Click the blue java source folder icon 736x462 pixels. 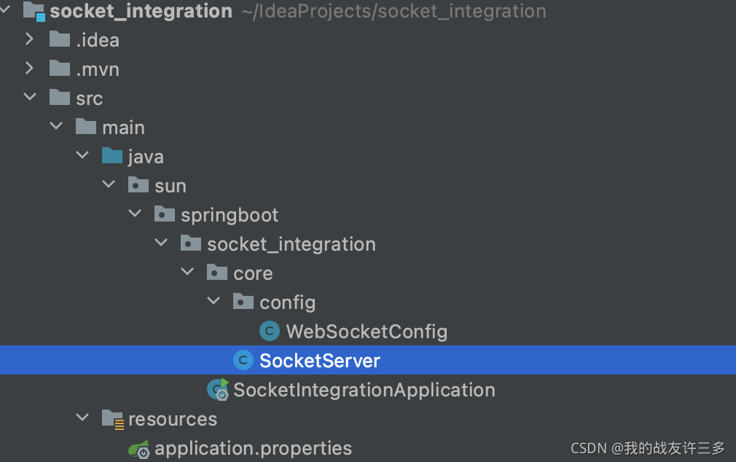(x=112, y=157)
